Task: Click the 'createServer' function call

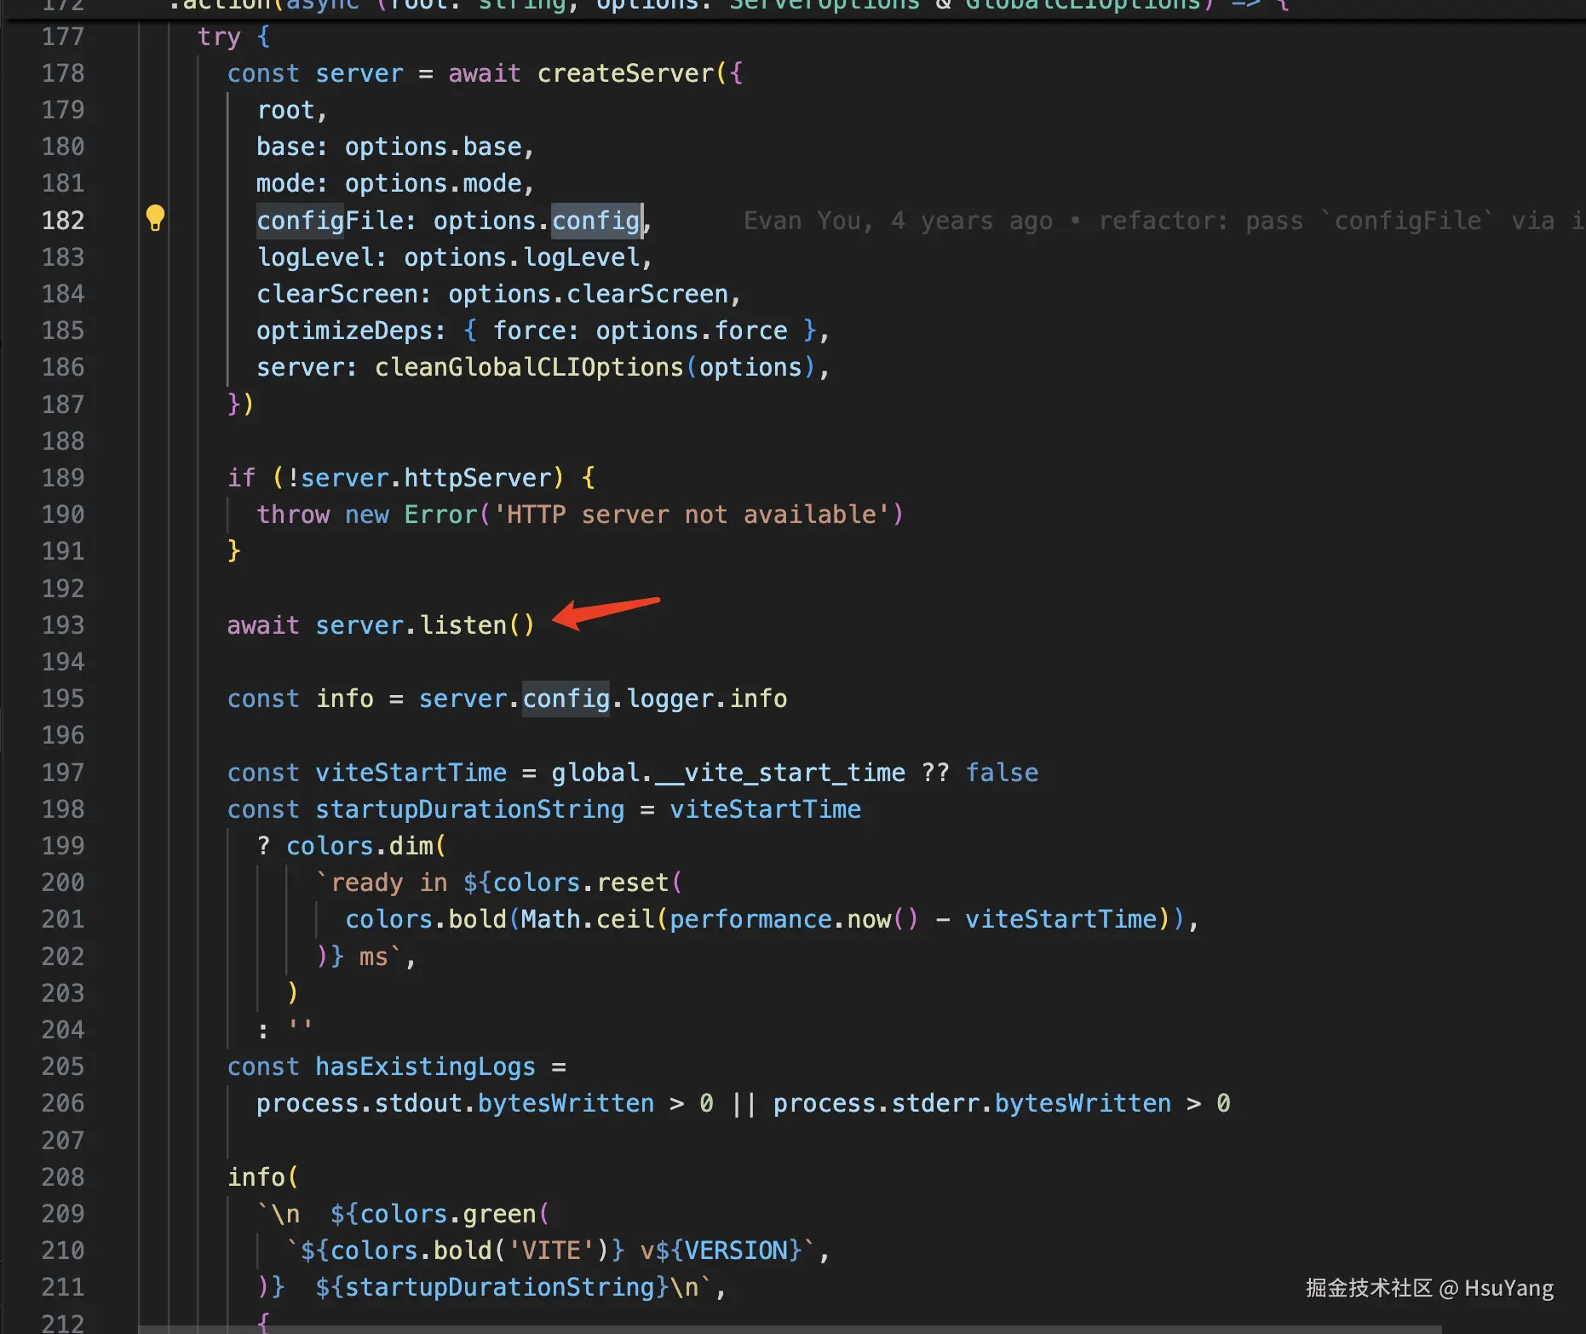Action: (625, 73)
